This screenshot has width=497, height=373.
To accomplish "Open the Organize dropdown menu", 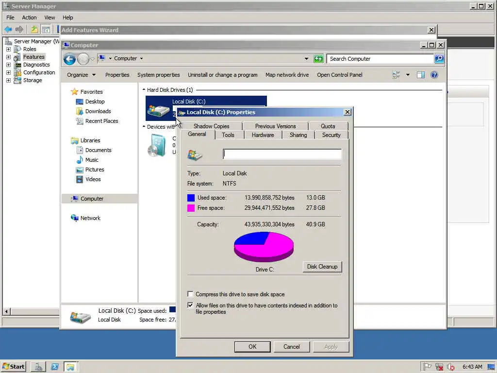I will [x=81, y=75].
